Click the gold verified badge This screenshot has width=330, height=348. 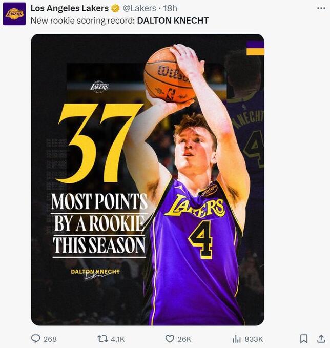coord(115,8)
